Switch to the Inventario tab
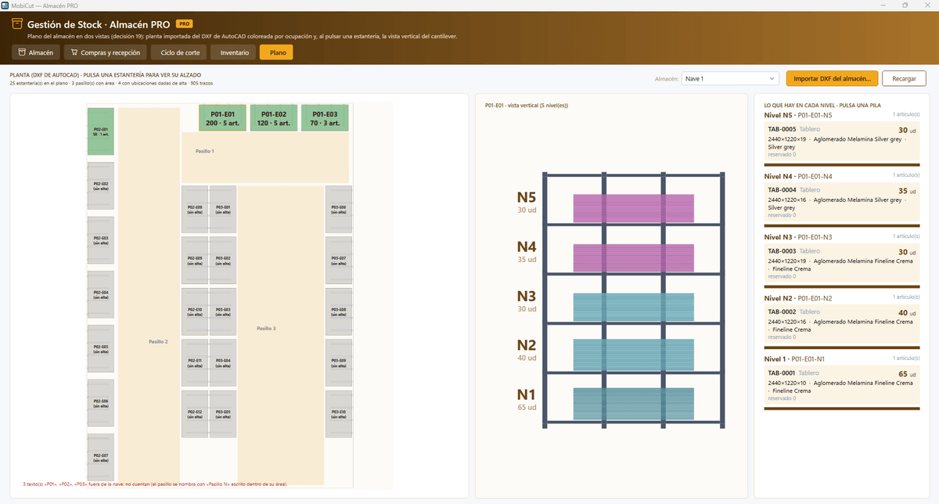The width and height of the screenshot is (939, 504). [x=235, y=52]
